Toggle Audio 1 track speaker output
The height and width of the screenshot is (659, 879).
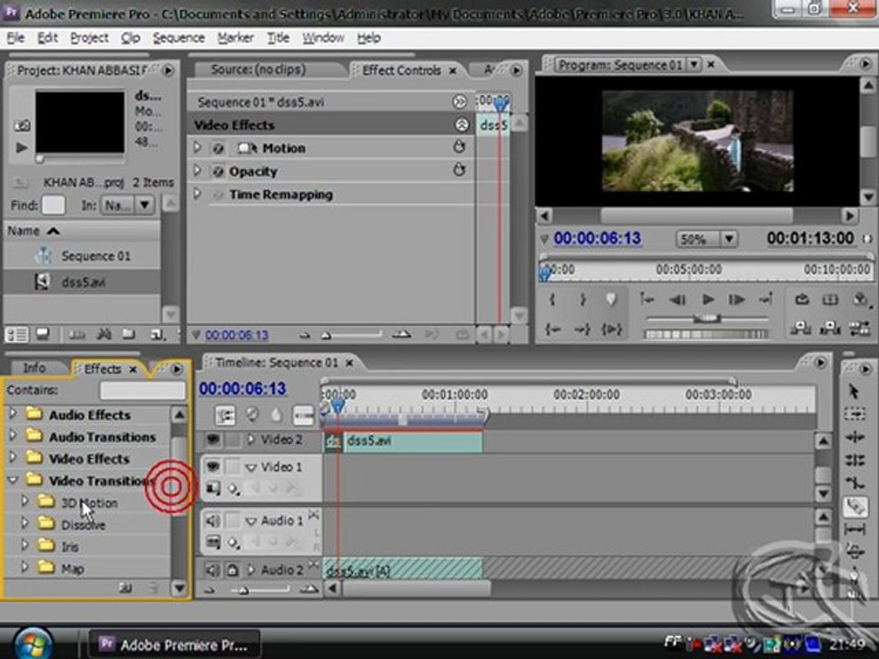coord(213,521)
